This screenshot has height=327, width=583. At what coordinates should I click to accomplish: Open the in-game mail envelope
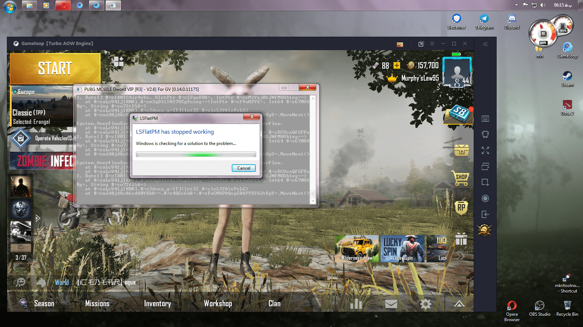coord(391,304)
